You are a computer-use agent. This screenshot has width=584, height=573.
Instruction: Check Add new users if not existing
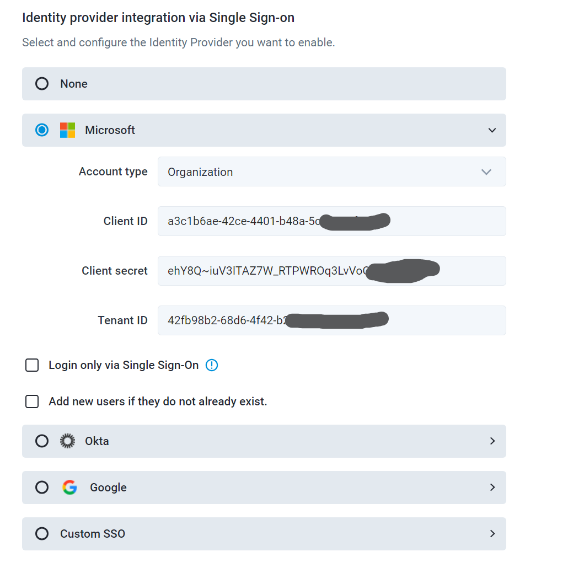(32, 401)
